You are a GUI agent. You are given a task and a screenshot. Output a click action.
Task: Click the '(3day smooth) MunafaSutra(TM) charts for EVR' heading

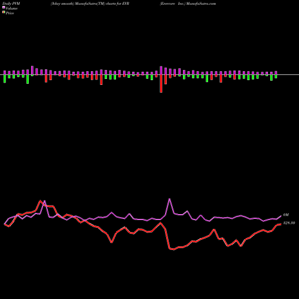click(90, 4)
